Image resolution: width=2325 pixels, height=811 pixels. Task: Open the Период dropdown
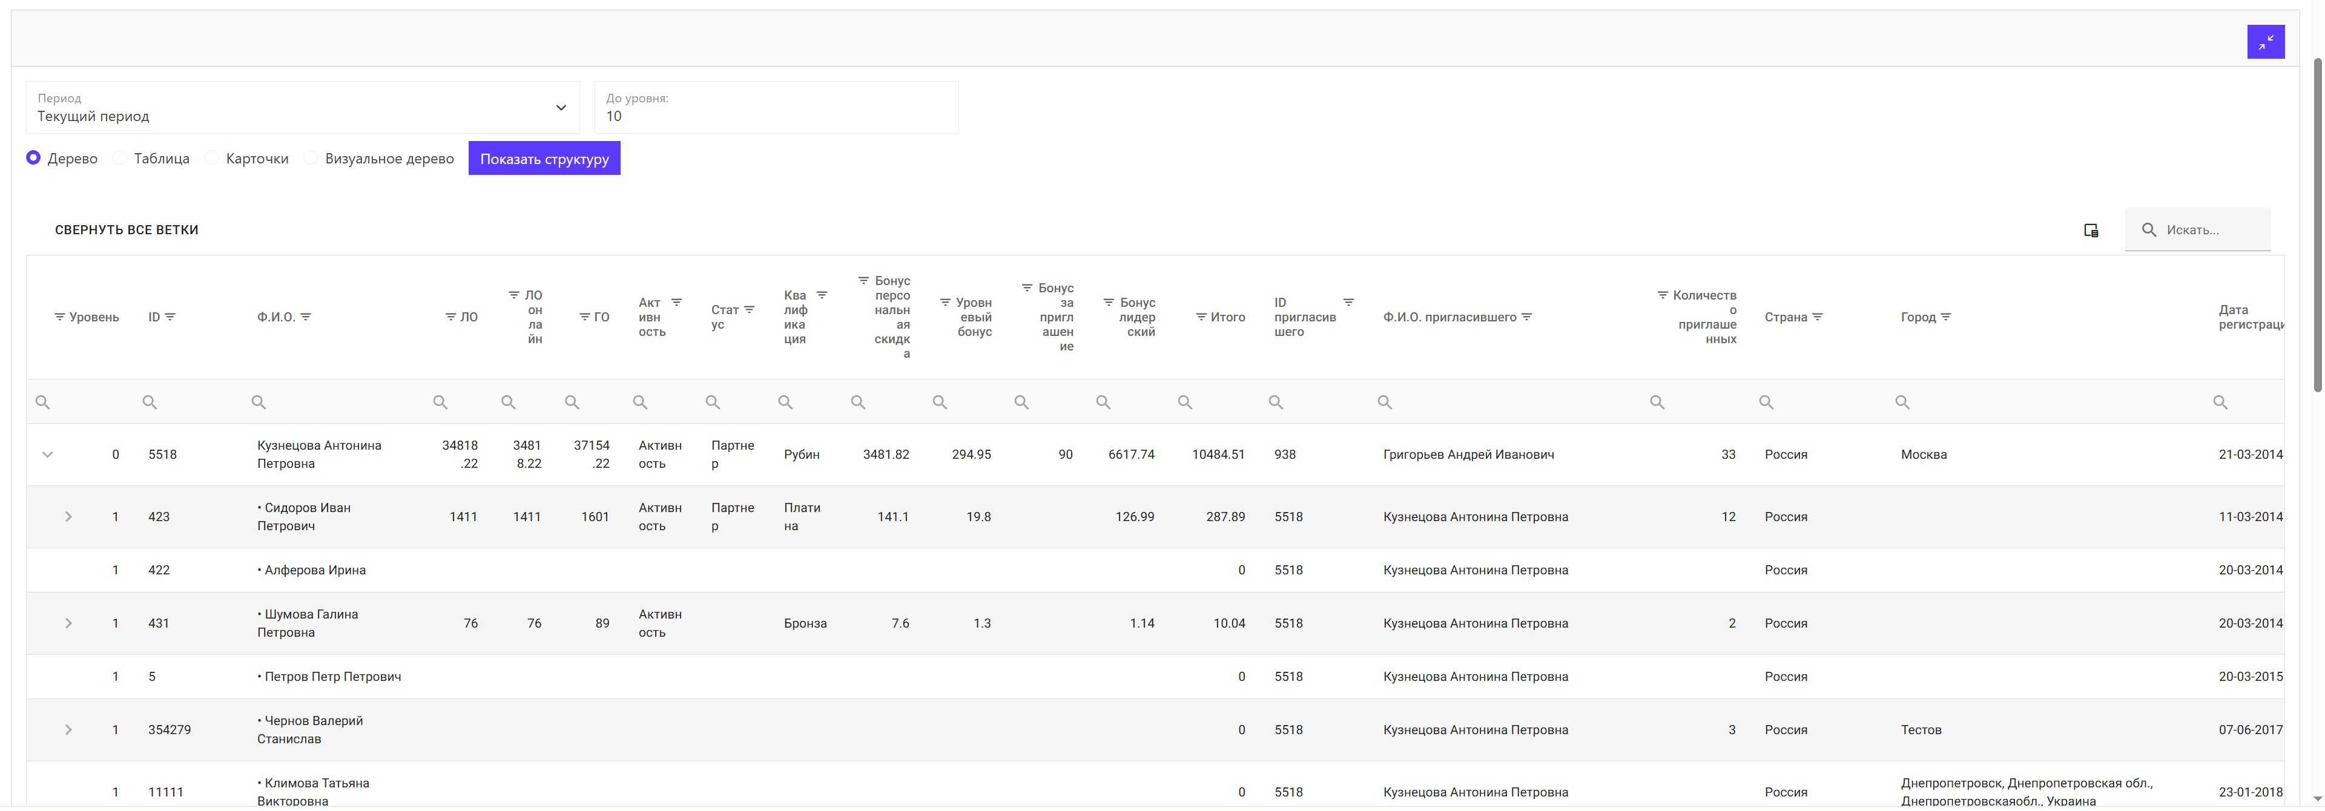click(x=302, y=107)
